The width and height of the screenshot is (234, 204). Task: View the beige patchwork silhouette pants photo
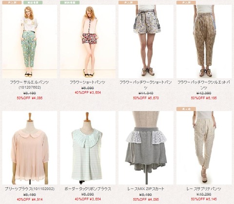click(204, 41)
